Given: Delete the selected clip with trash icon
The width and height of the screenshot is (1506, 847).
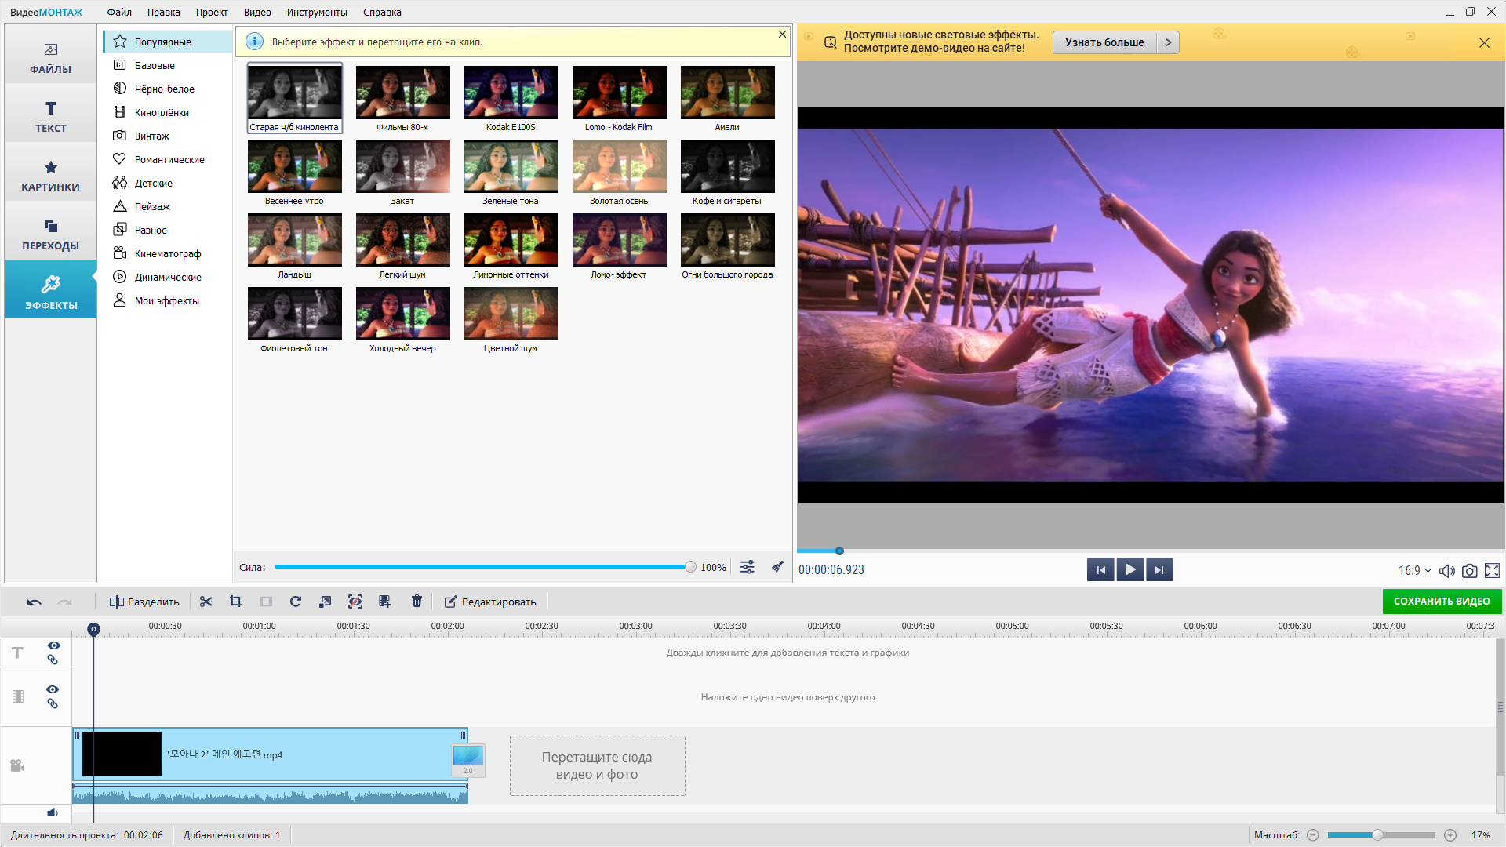Looking at the screenshot, I should coord(417,602).
